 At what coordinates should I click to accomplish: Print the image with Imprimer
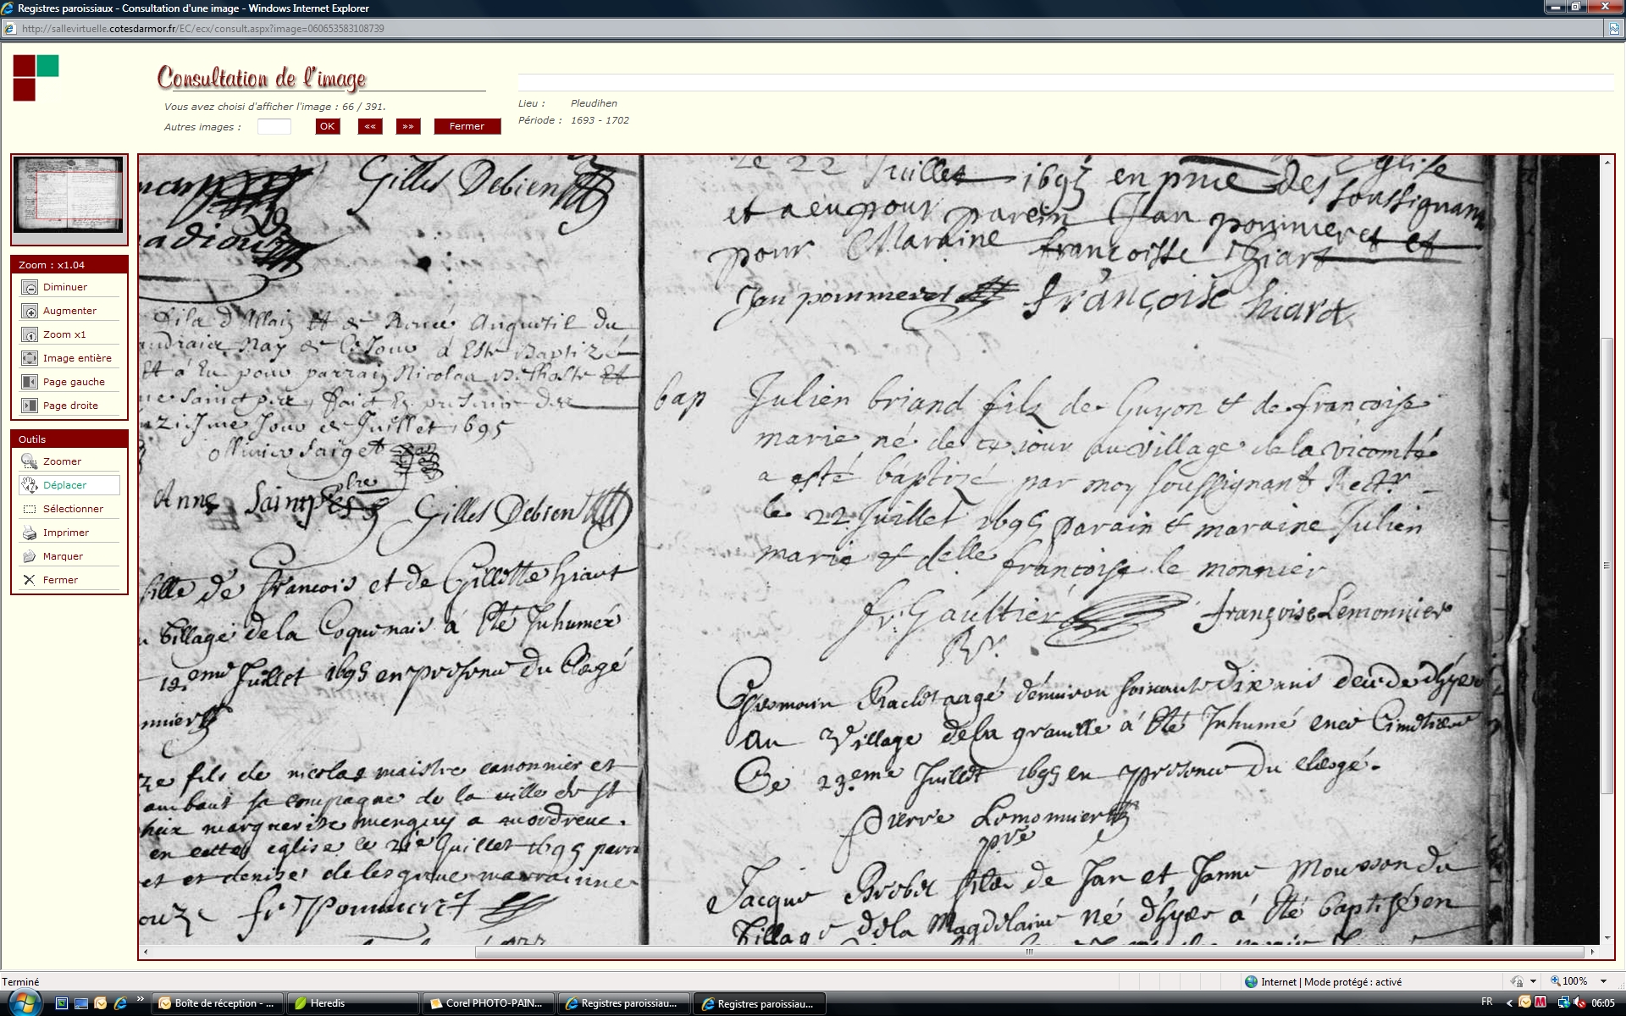point(30,533)
